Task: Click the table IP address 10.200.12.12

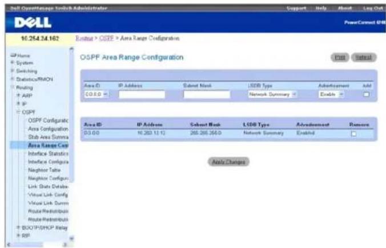Action: point(151,133)
